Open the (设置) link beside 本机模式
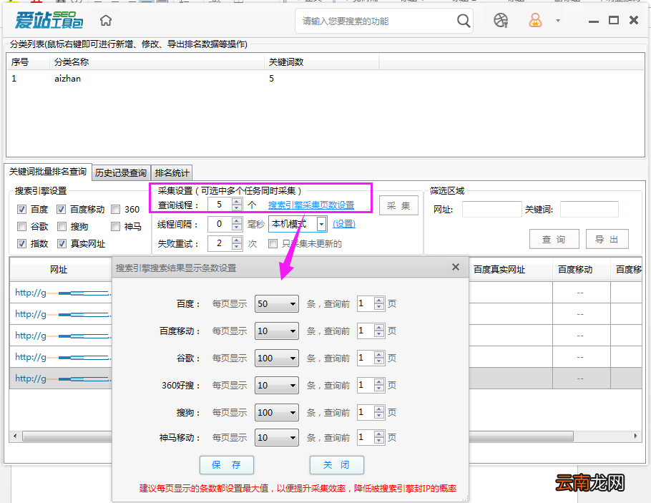This screenshot has width=651, height=503. coord(344,224)
